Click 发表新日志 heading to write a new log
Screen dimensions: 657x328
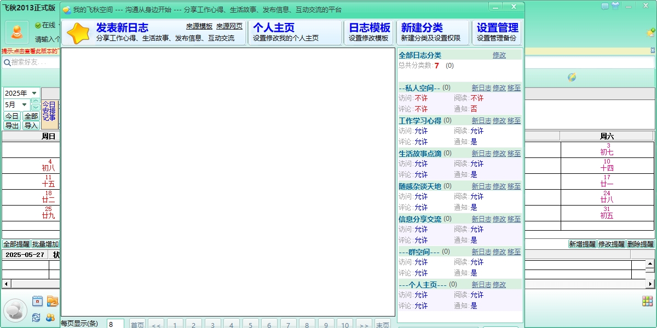click(x=122, y=27)
